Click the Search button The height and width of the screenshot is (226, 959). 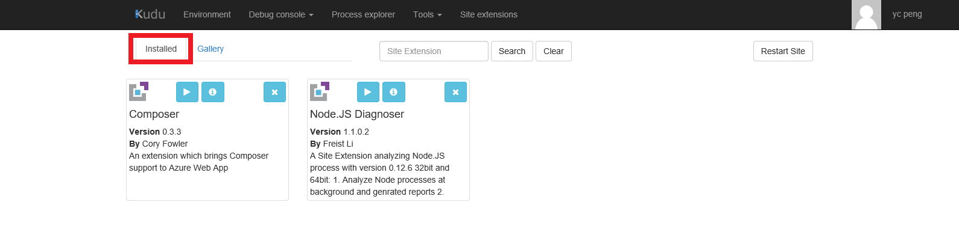tap(512, 51)
